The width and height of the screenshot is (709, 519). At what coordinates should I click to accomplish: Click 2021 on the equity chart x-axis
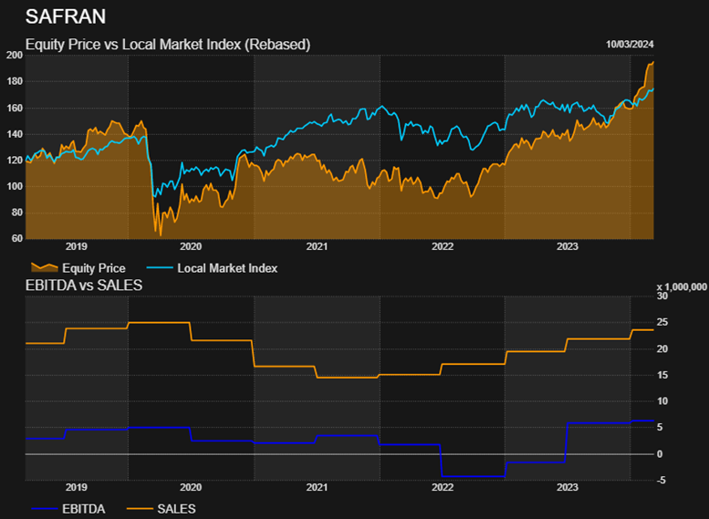(317, 246)
